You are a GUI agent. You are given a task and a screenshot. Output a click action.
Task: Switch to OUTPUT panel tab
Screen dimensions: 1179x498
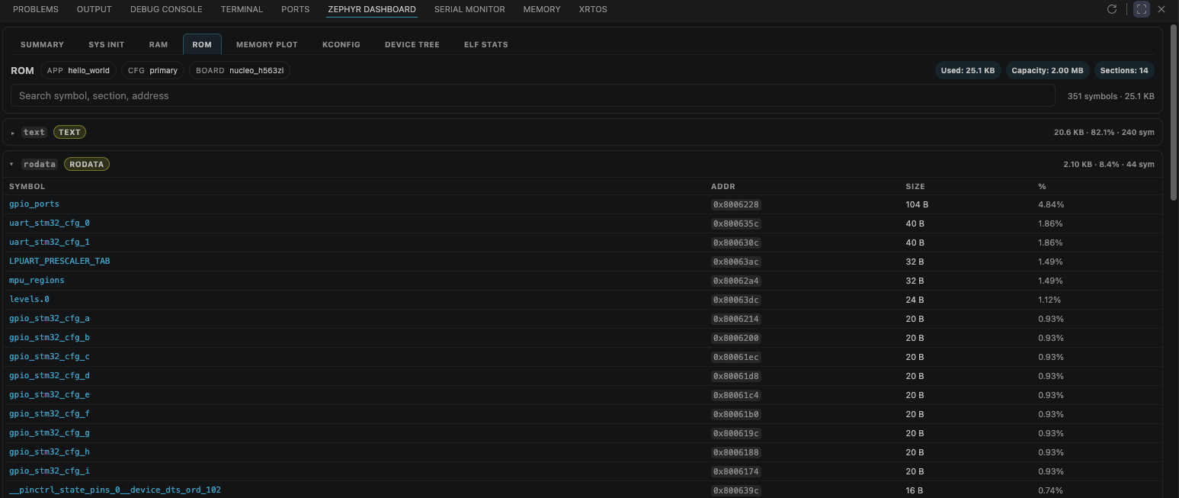(x=95, y=9)
